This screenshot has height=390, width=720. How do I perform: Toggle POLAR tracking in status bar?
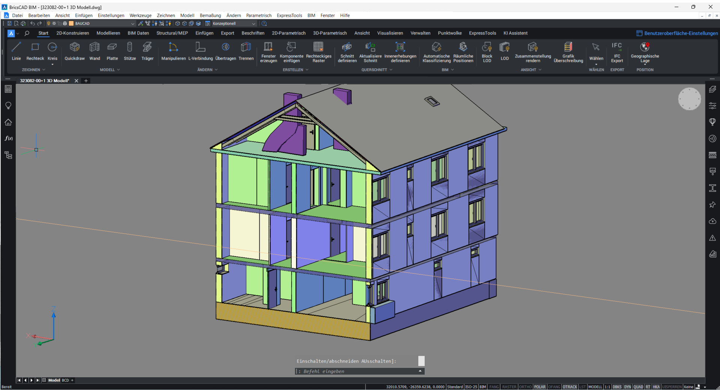tap(540, 387)
